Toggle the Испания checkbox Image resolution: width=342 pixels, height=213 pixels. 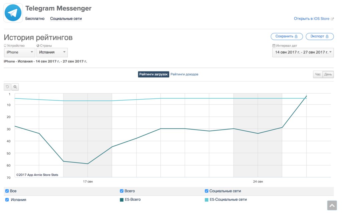pos(7,200)
